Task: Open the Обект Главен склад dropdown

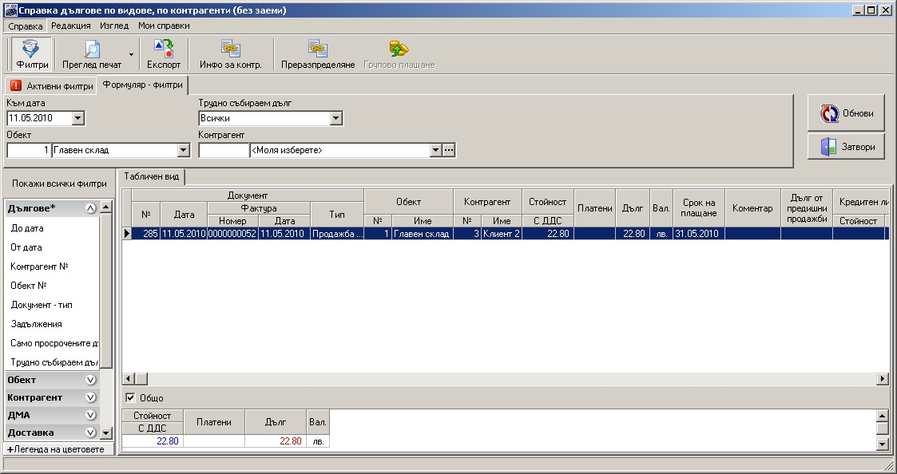Action: point(183,150)
